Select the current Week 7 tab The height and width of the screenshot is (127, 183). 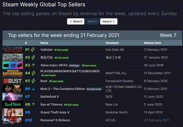tap(92, 21)
